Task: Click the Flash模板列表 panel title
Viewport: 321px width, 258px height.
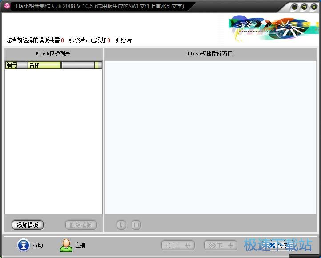Action: pos(53,54)
